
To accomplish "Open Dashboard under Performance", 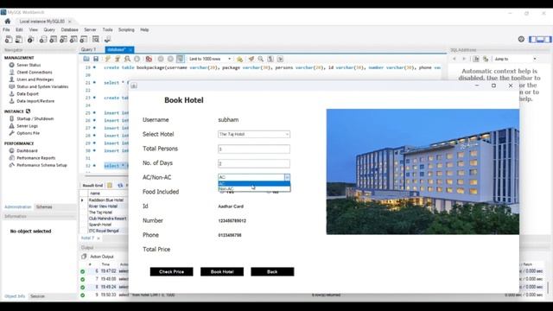I will pyautogui.click(x=27, y=150).
